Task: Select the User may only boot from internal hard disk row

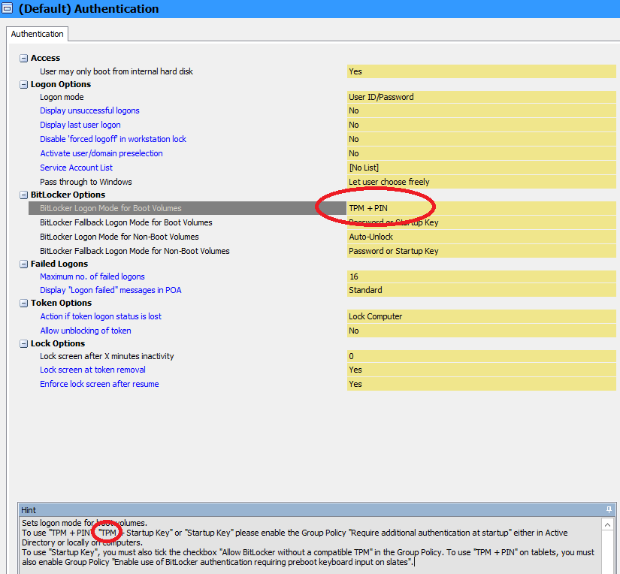Action: coord(116,71)
